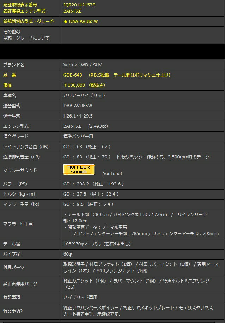Select the yellow 価格 label
Image resolution: width=225 pixels, height=323 pixels.
7,85
